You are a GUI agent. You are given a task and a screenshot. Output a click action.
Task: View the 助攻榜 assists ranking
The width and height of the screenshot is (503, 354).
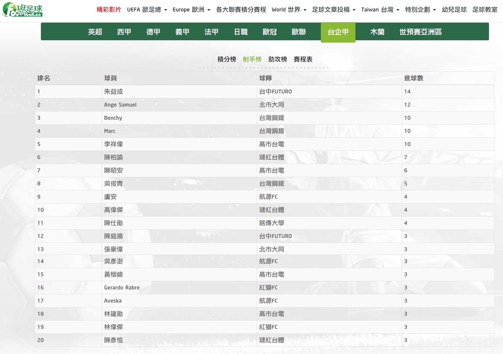pos(277,59)
